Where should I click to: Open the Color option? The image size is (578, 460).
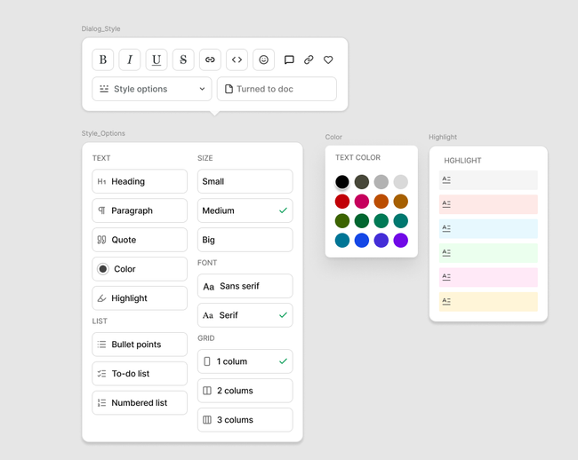pos(140,269)
